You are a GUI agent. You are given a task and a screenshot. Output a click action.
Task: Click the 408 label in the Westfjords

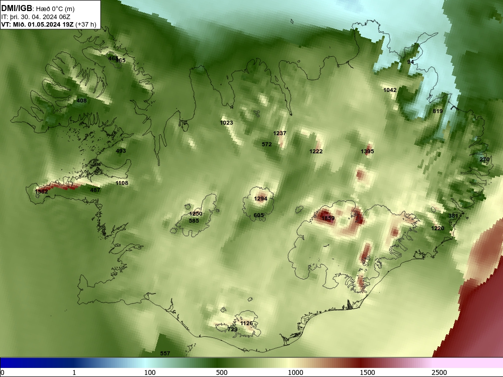pyautogui.click(x=81, y=101)
